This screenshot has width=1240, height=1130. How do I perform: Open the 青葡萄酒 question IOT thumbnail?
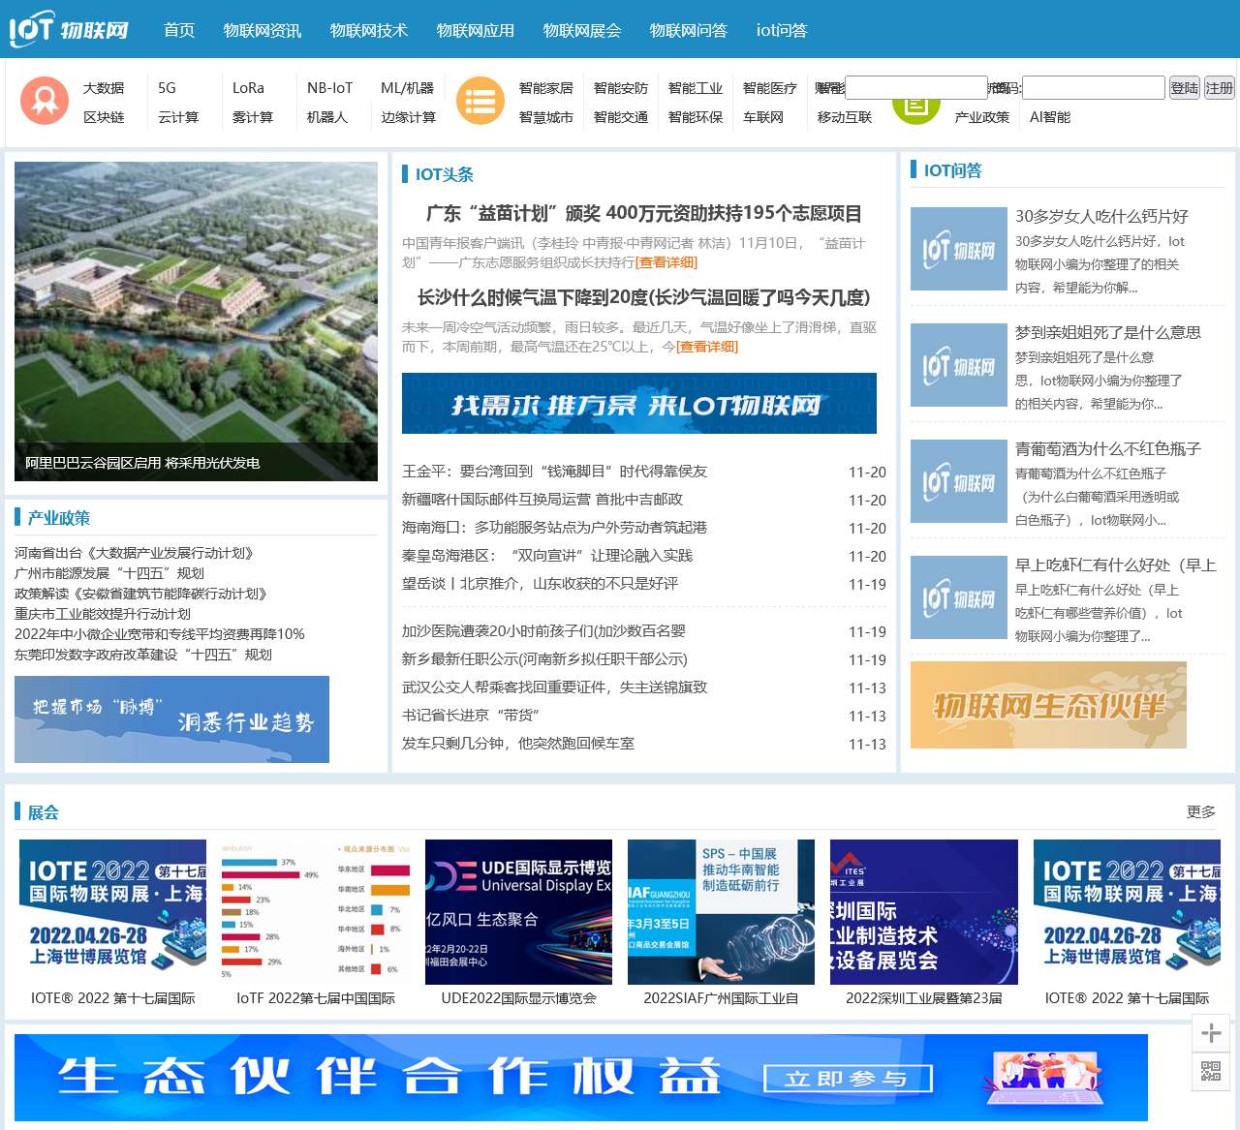[x=959, y=482]
